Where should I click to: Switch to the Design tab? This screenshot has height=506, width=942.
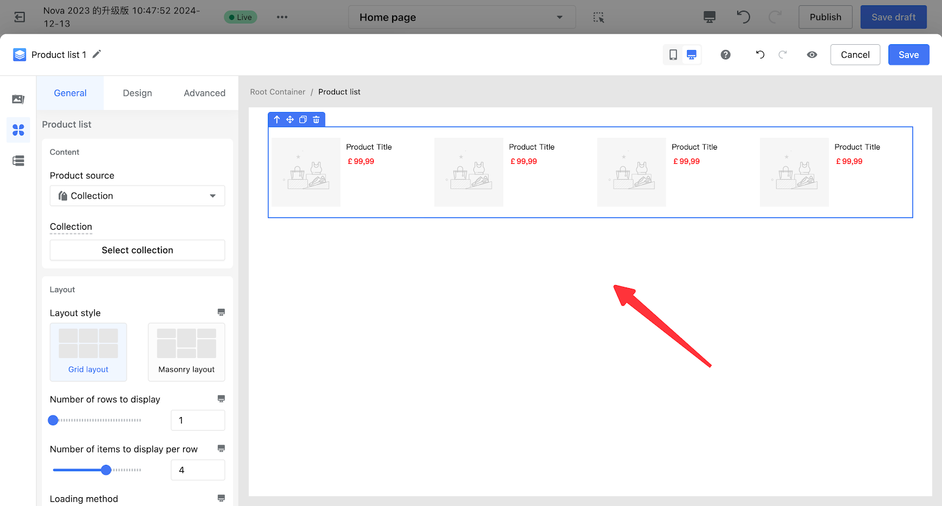point(137,93)
